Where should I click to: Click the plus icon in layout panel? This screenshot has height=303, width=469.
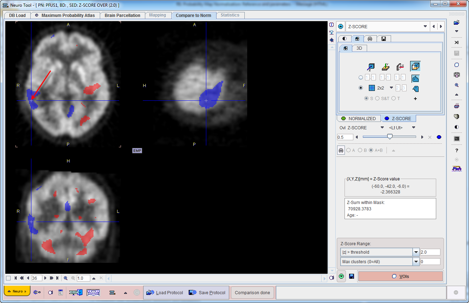[415, 99]
